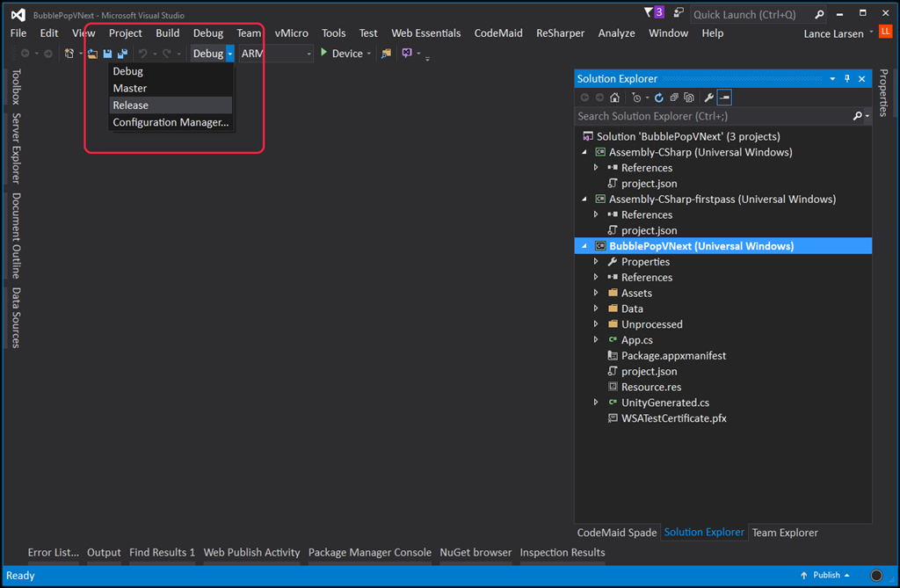Screen dimensions: 900x588
Task: Click the Pending Changes Filter clock icon
Action: point(636,98)
